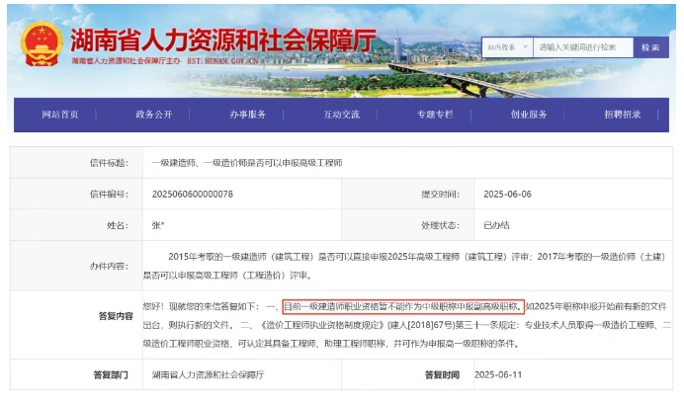684x403 pixels.
Task: Open 互动交流 navigation item
Action: tap(341, 115)
